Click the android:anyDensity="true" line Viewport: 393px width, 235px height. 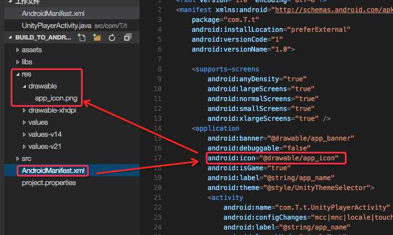click(257, 79)
